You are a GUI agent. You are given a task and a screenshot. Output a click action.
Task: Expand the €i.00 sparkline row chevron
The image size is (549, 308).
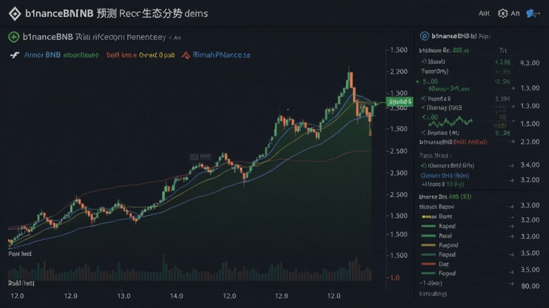click(424, 117)
